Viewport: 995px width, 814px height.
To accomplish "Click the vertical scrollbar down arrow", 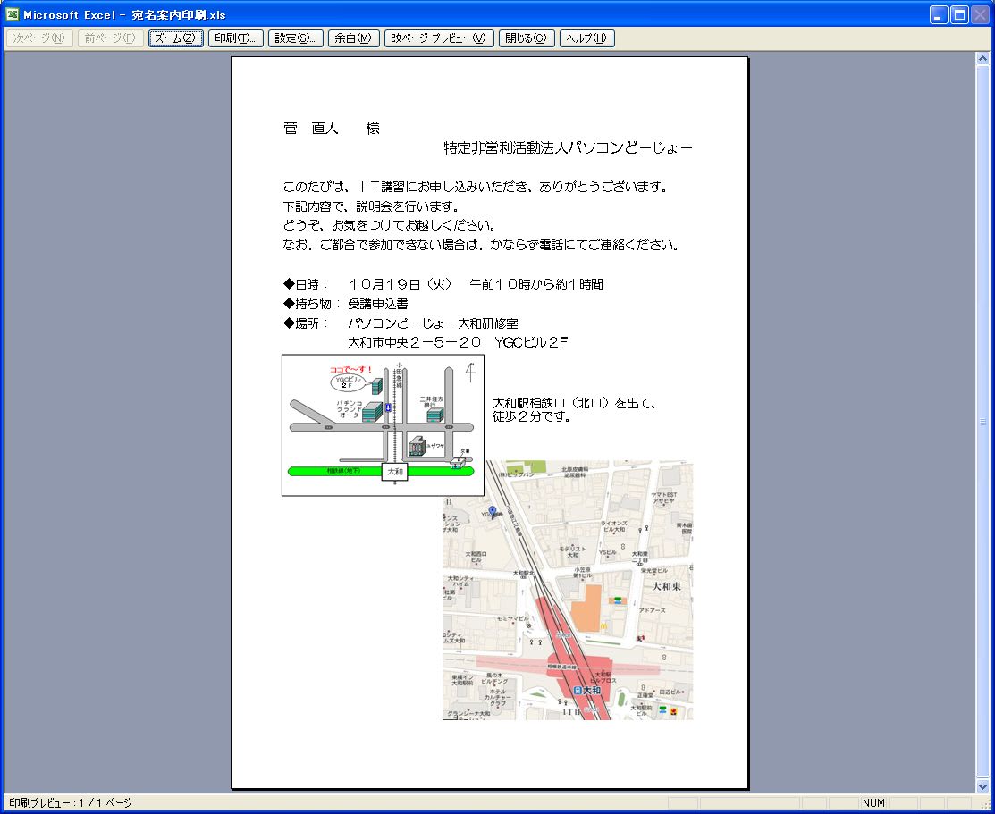I will (x=982, y=786).
